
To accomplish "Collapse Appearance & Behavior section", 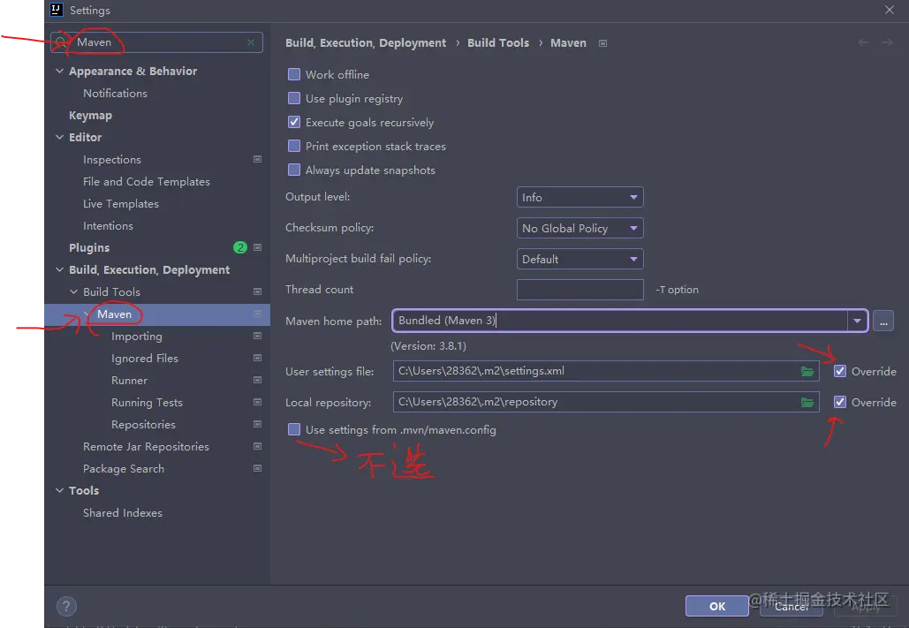I will tap(59, 71).
